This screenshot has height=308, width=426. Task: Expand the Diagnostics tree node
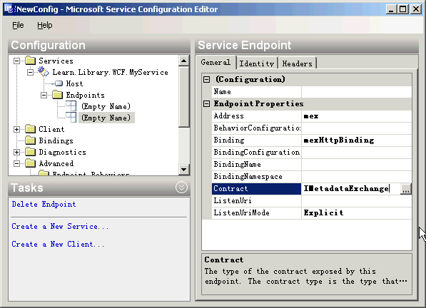pos(17,152)
